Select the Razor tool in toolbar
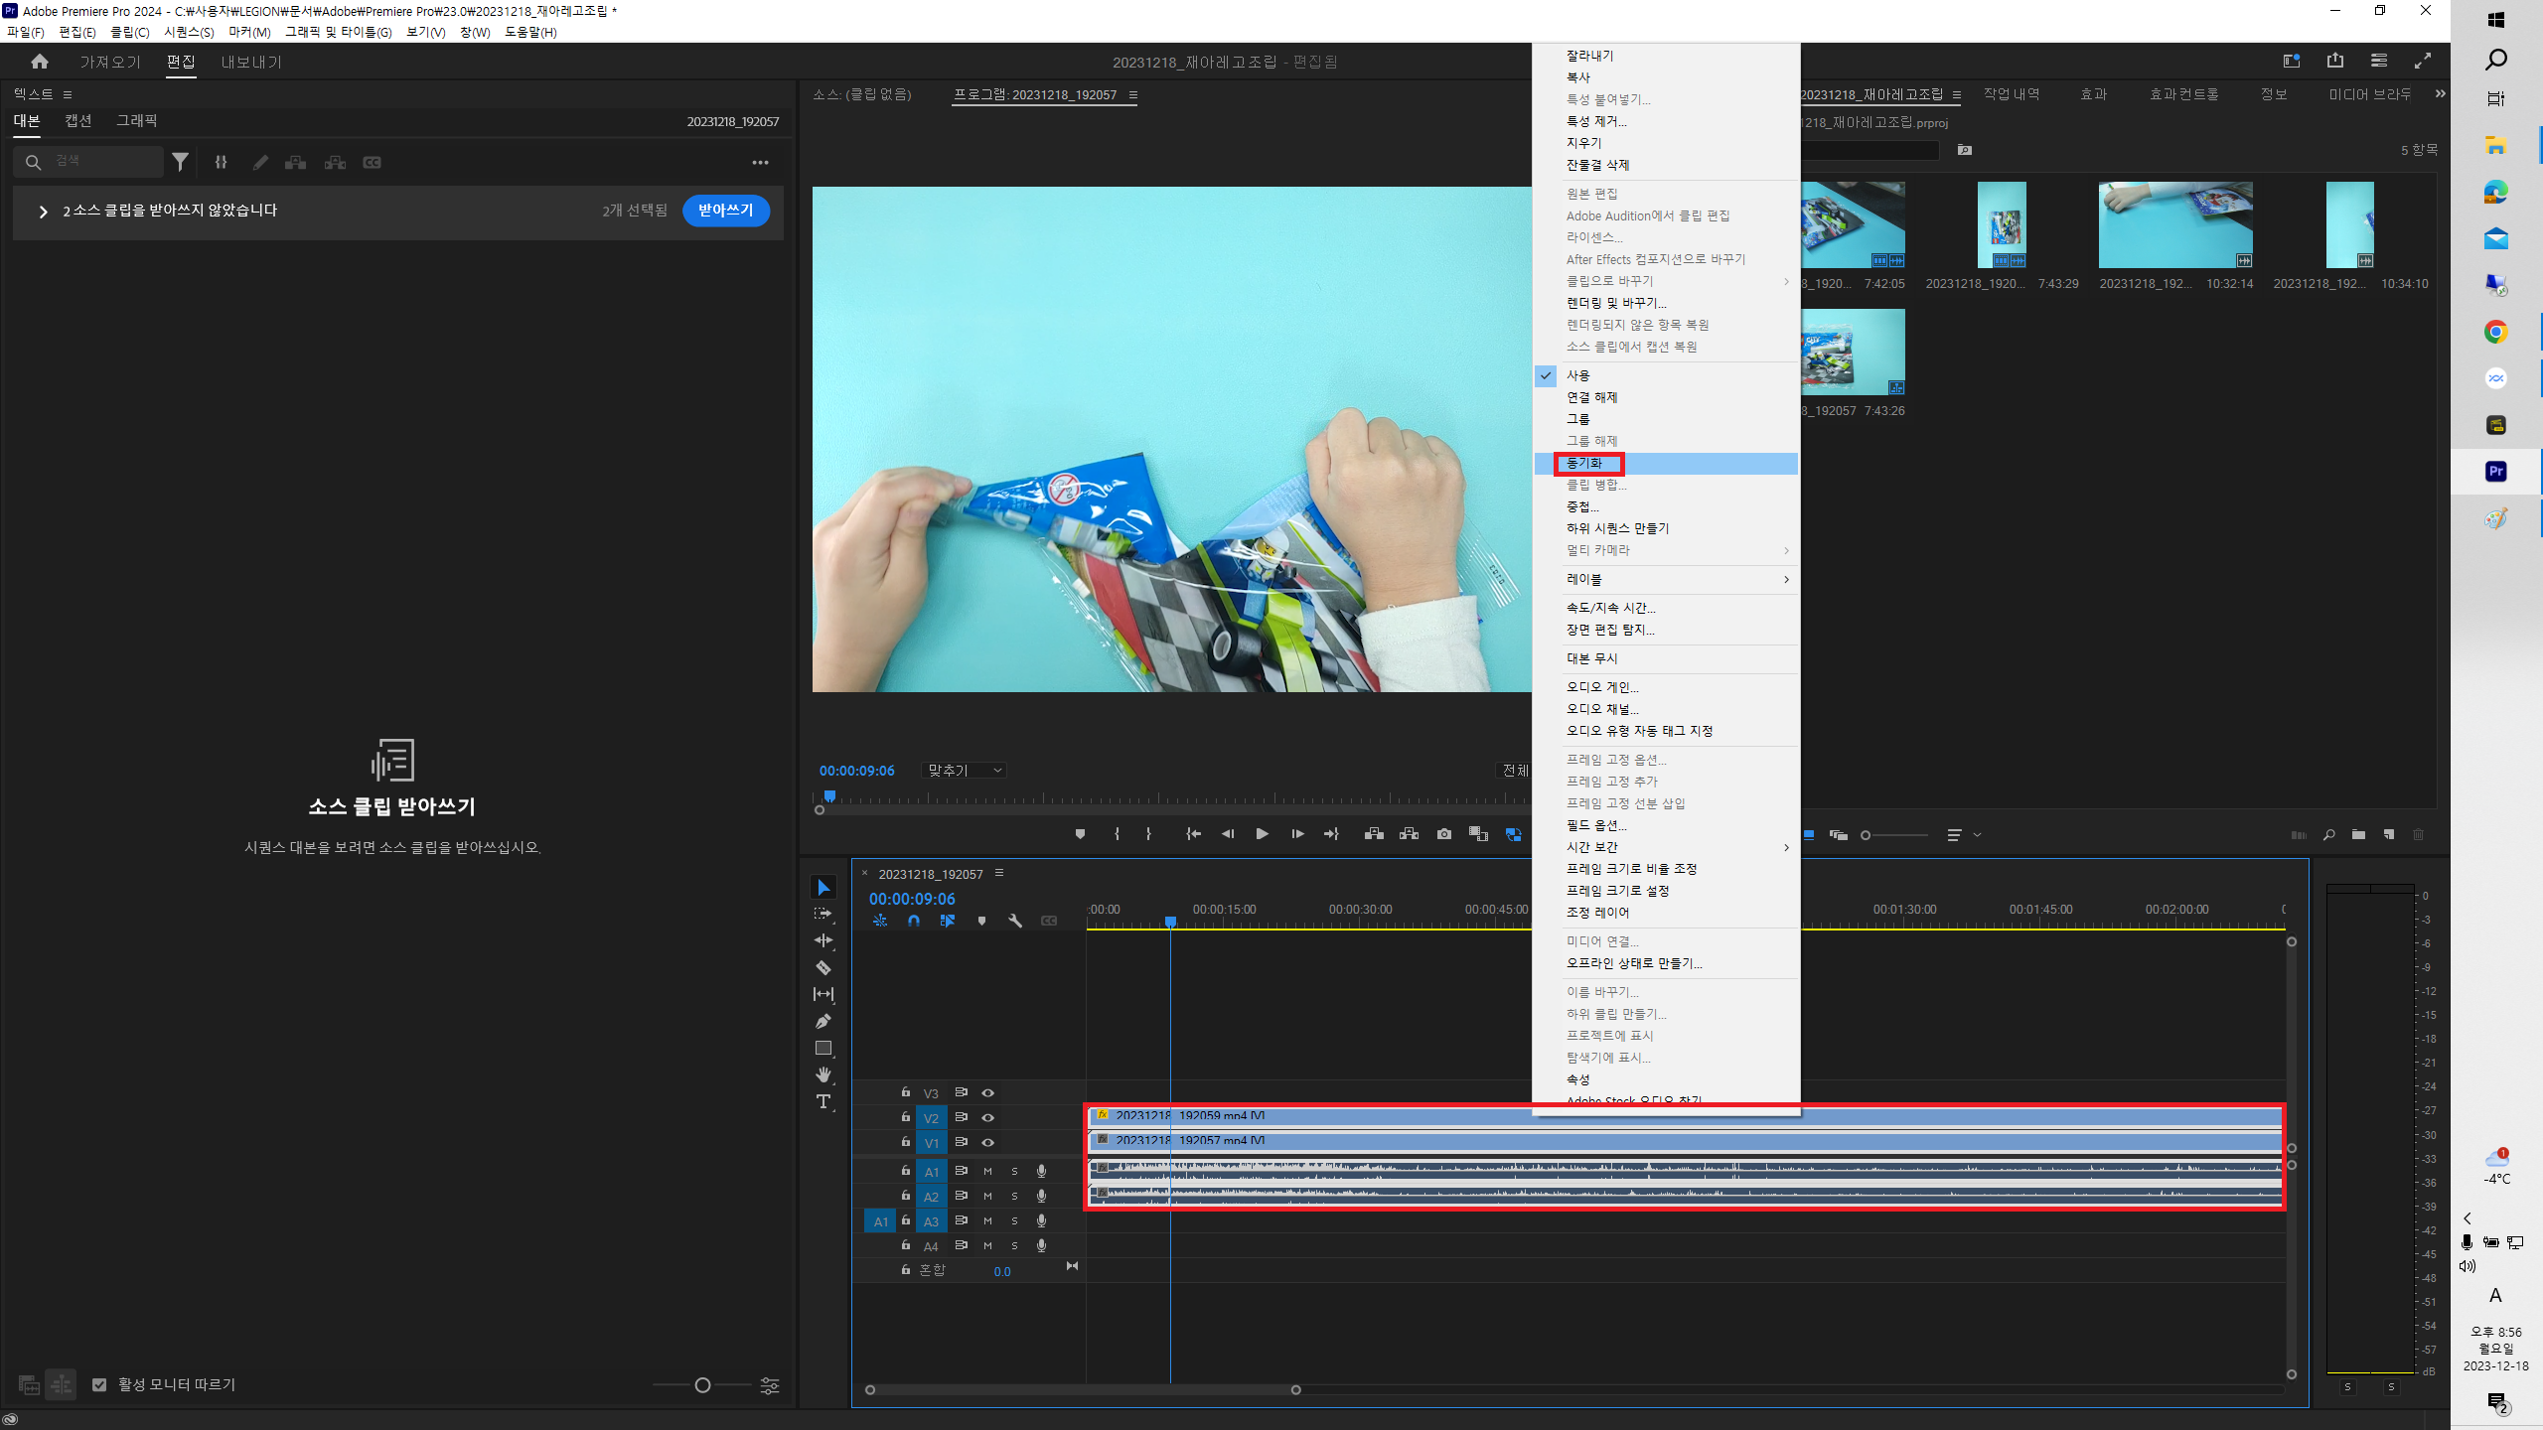Image resolution: width=2543 pixels, height=1430 pixels. [x=823, y=967]
